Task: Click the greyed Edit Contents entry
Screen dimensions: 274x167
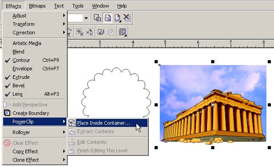Action: click(x=108, y=142)
